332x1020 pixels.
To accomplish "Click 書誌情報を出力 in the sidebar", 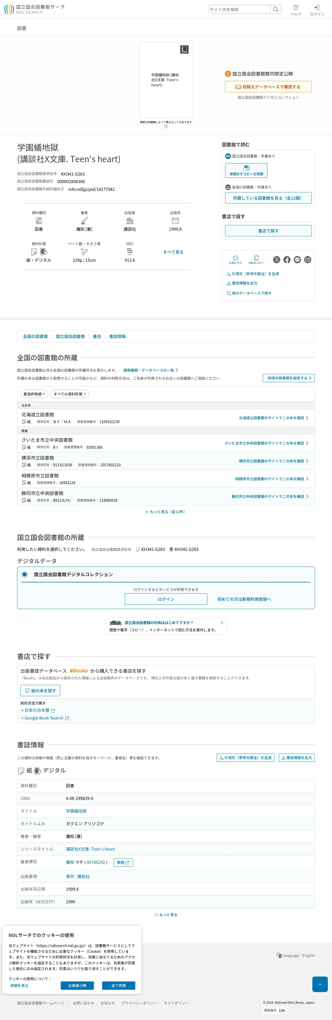I will click(242, 283).
